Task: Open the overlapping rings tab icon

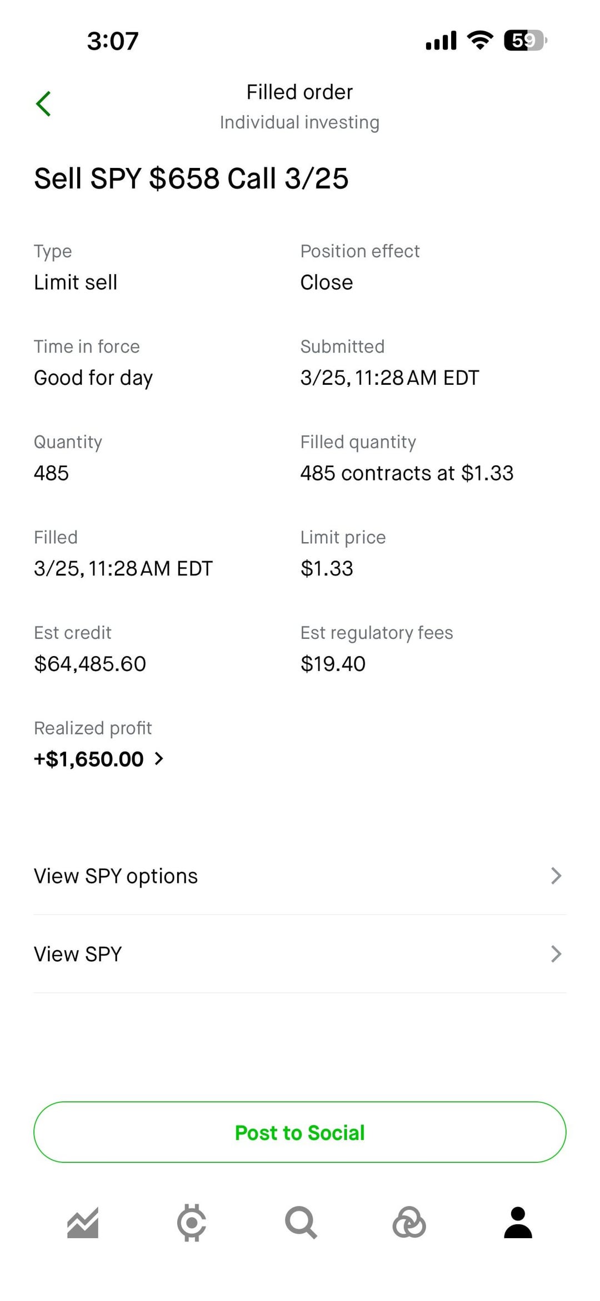Action: click(x=409, y=1223)
